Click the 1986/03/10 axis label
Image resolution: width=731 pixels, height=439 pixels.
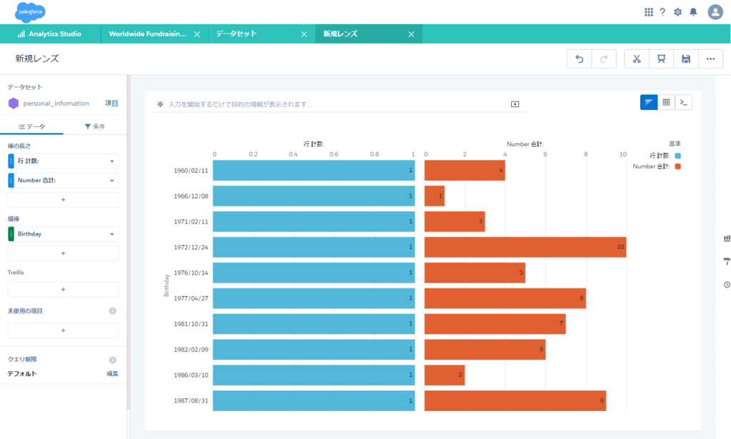pos(191,375)
